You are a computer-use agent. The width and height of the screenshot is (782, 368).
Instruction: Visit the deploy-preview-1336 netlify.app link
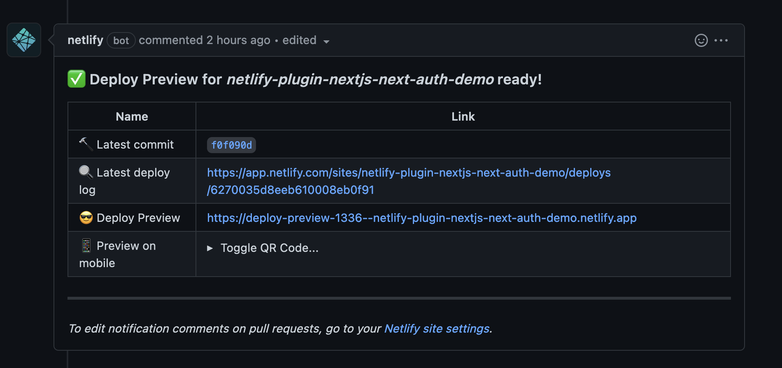click(x=422, y=218)
